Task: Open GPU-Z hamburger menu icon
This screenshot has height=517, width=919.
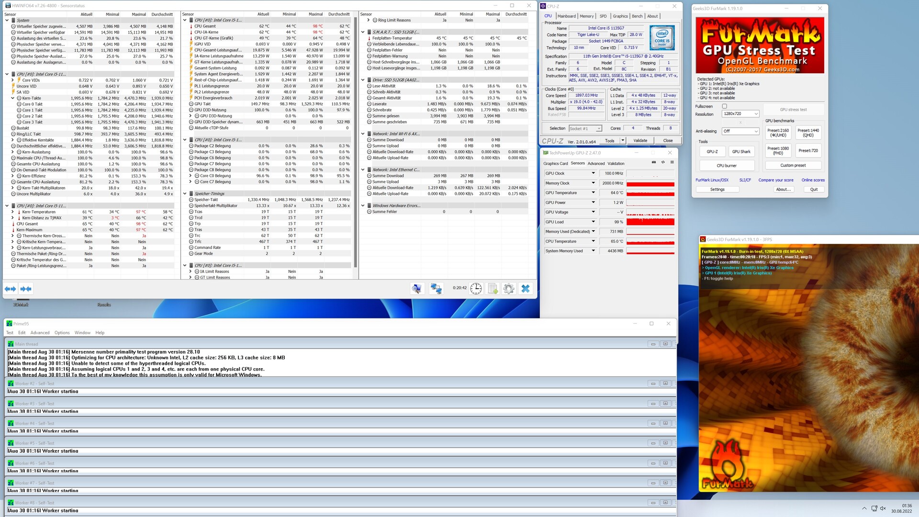Action: point(672,162)
